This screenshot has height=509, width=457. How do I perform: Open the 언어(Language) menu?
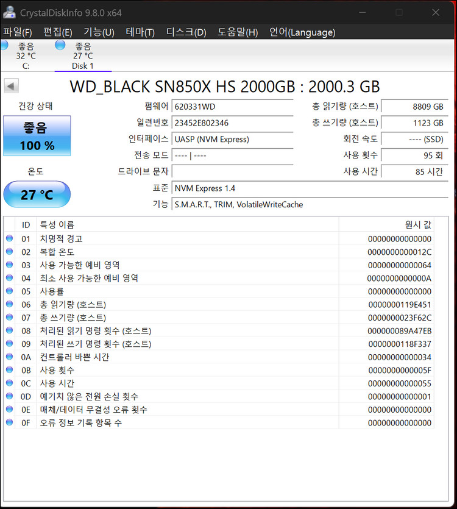tap(302, 32)
